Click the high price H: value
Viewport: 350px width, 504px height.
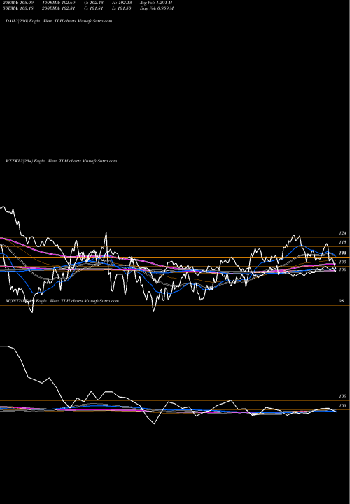[x=122, y=3]
